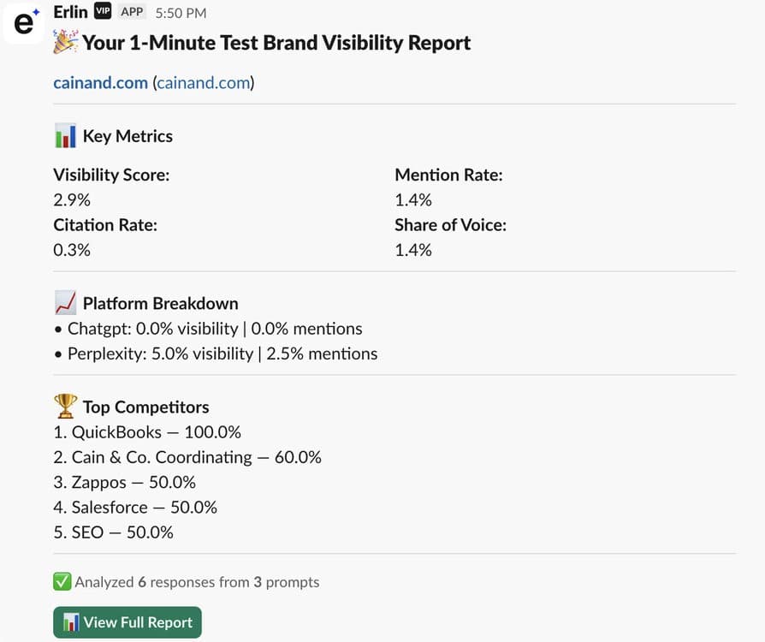Click the APP label badge
Viewport: 765px width, 642px height.
132,12
